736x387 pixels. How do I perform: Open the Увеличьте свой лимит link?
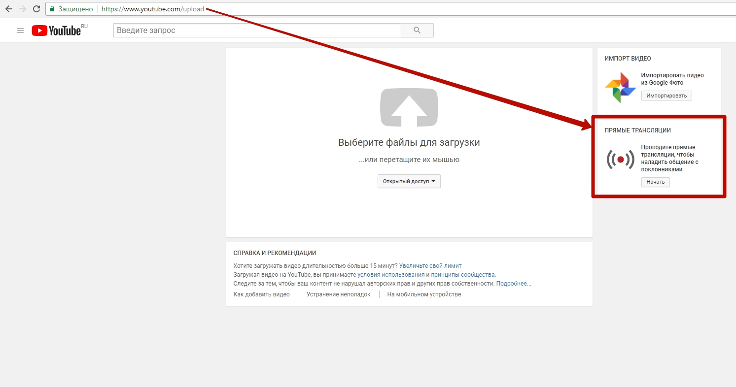(430, 266)
